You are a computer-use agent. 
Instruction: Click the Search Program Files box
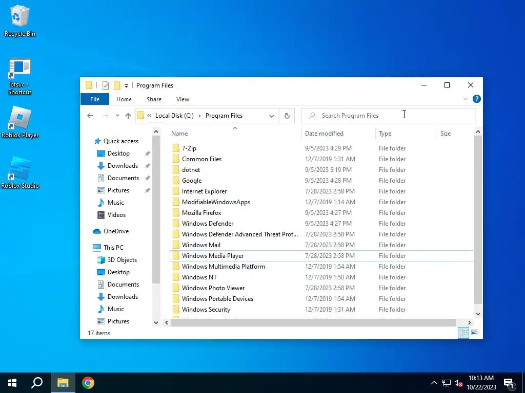(389, 116)
